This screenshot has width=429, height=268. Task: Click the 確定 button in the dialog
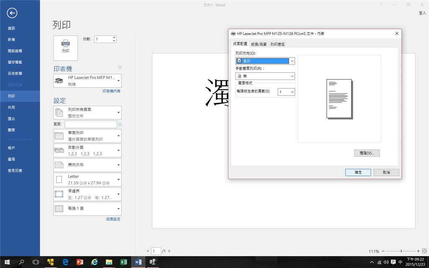pyautogui.click(x=358, y=172)
